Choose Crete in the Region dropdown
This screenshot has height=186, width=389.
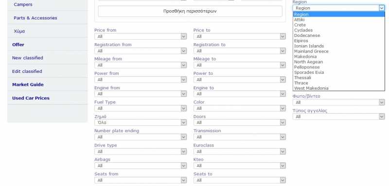[338, 25]
